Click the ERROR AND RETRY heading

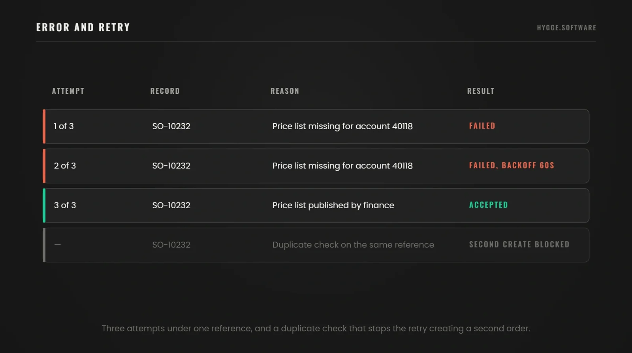coord(83,27)
